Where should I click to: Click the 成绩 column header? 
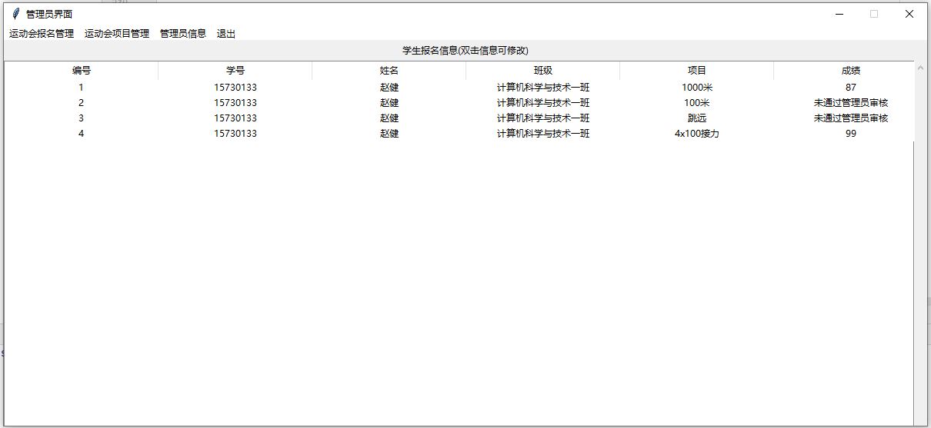click(x=844, y=71)
